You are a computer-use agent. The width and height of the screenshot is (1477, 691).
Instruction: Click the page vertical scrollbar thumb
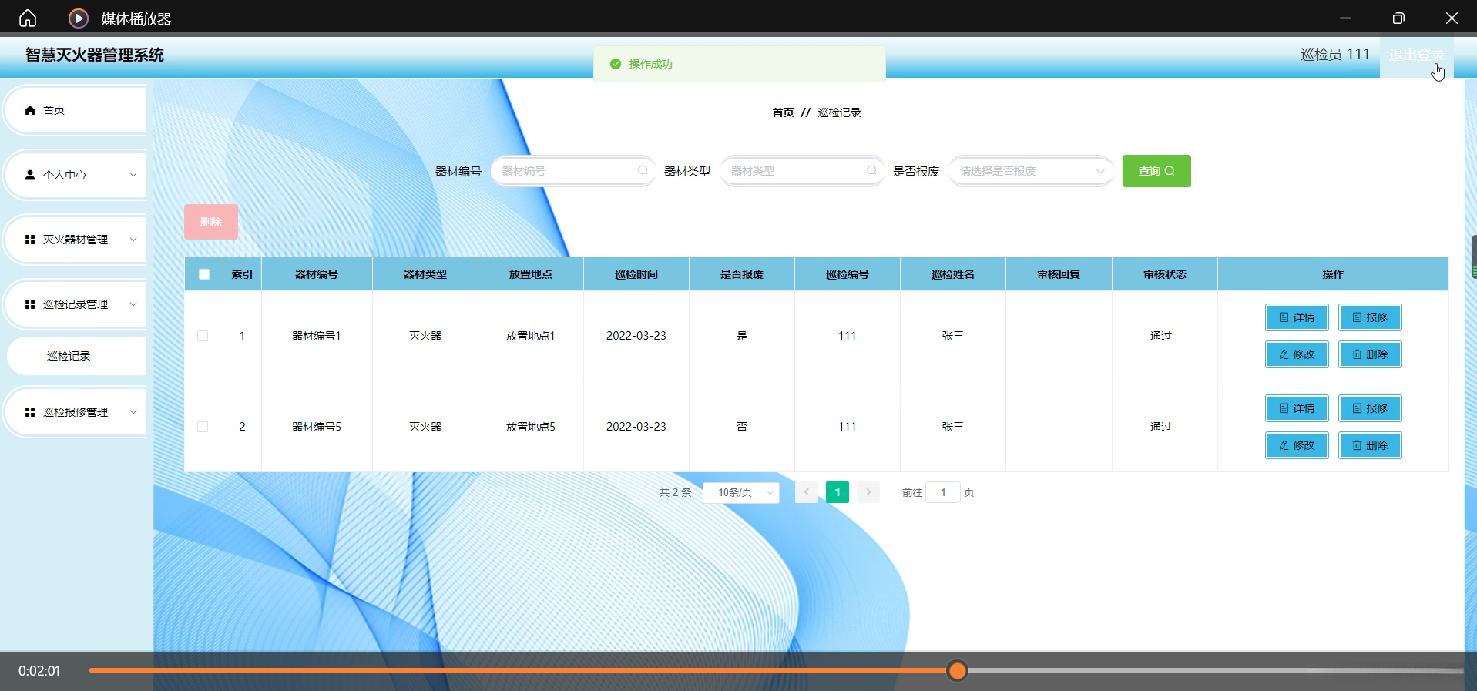[x=1474, y=257]
